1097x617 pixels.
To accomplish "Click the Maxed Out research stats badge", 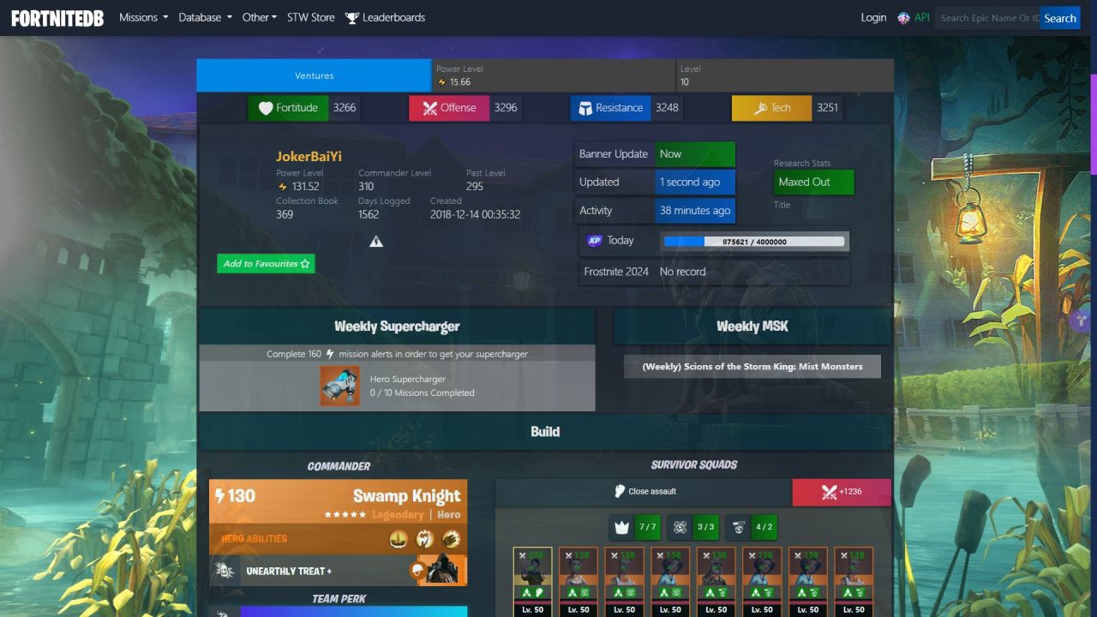I will [x=814, y=183].
